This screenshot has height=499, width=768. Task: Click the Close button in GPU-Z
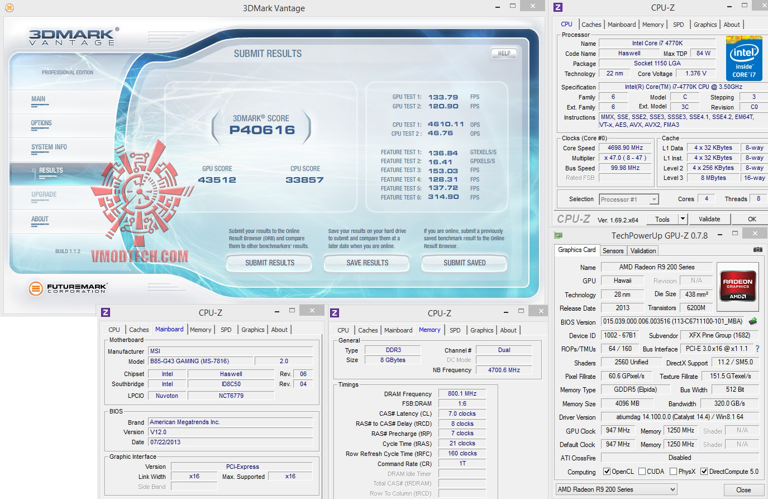tap(743, 490)
